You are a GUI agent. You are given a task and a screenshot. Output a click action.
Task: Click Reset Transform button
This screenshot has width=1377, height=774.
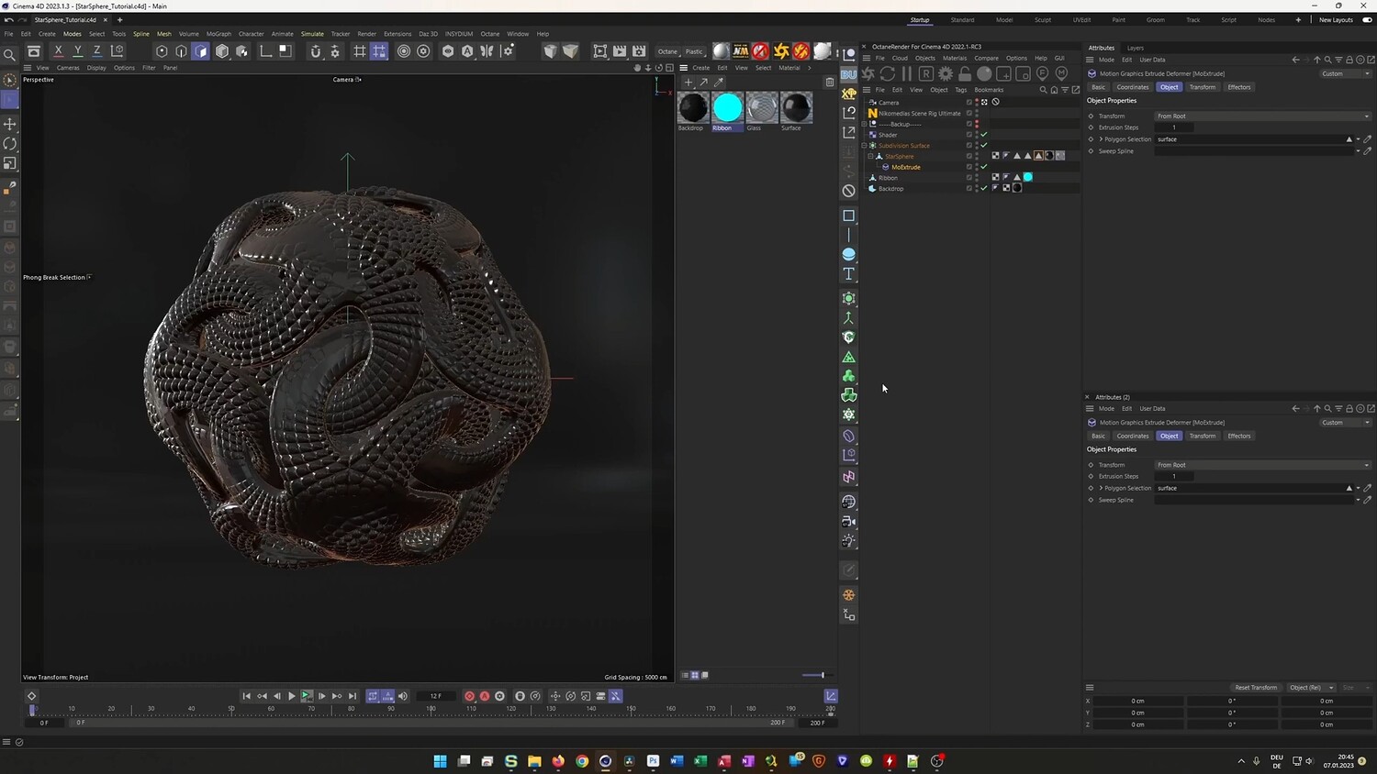[x=1256, y=688]
